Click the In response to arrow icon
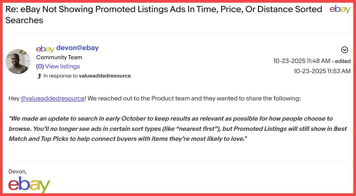Screen dimensions: 356x196 [x=39, y=76]
